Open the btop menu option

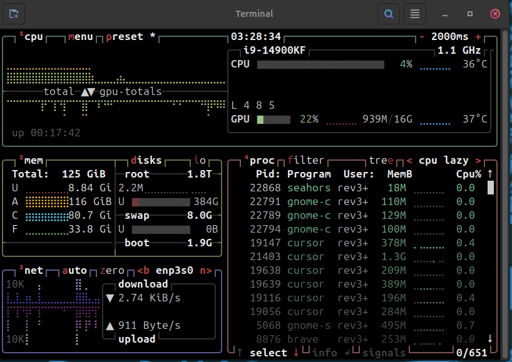[80, 36]
